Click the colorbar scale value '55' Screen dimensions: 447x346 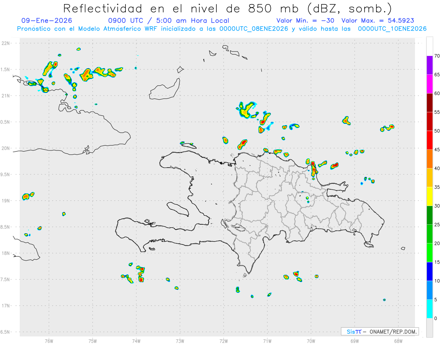[437, 112]
